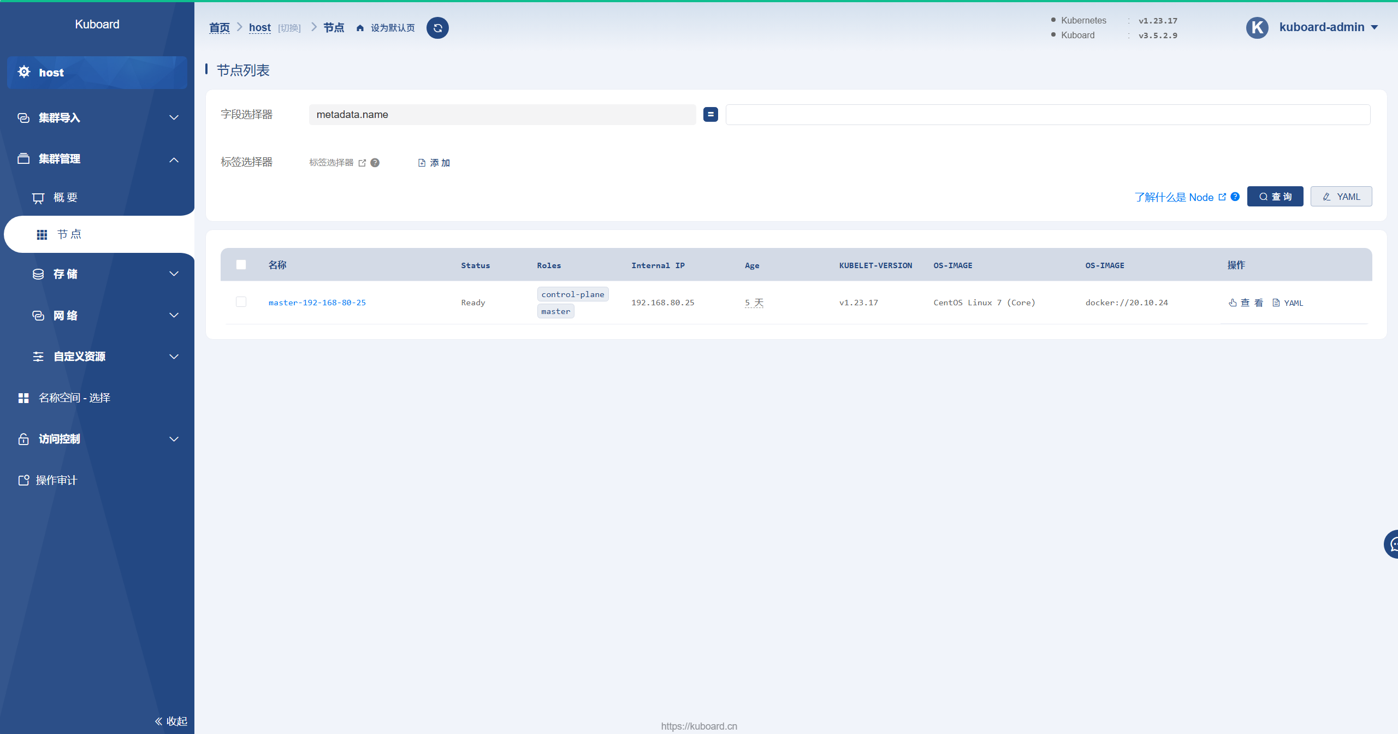
Task: Check the master-192-168-80-25 row checkbox
Action: [241, 302]
